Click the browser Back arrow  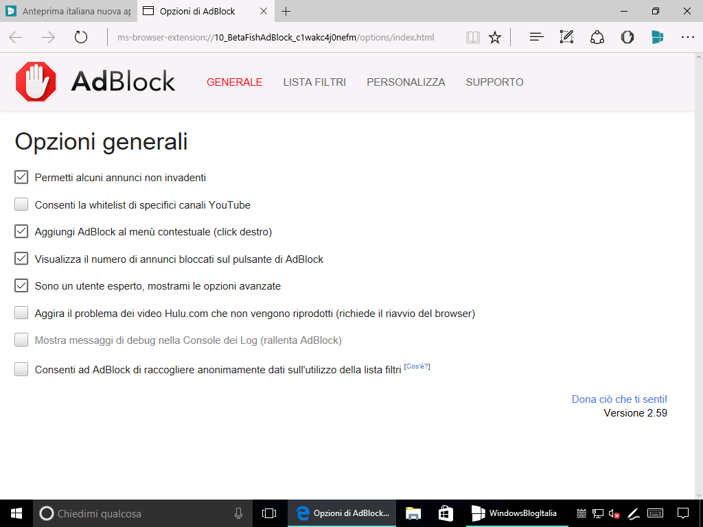coord(16,37)
